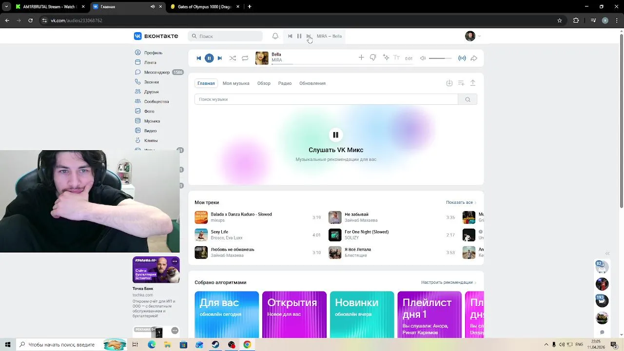Open the Точка Банк ad options menu
The width and height of the screenshot is (624, 351).
click(175, 262)
